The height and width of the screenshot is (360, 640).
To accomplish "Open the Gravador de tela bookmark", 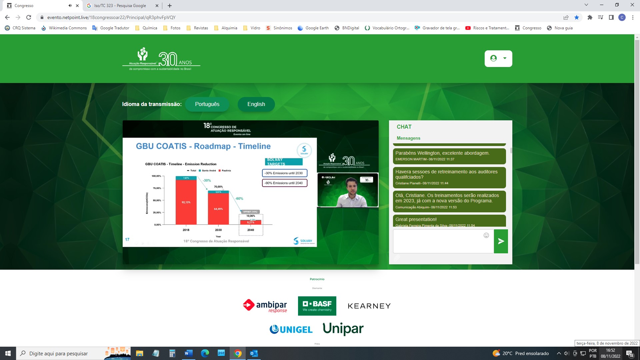I will [x=437, y=28].
